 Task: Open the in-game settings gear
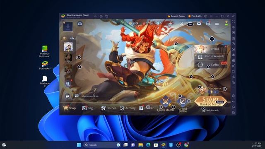208,23
